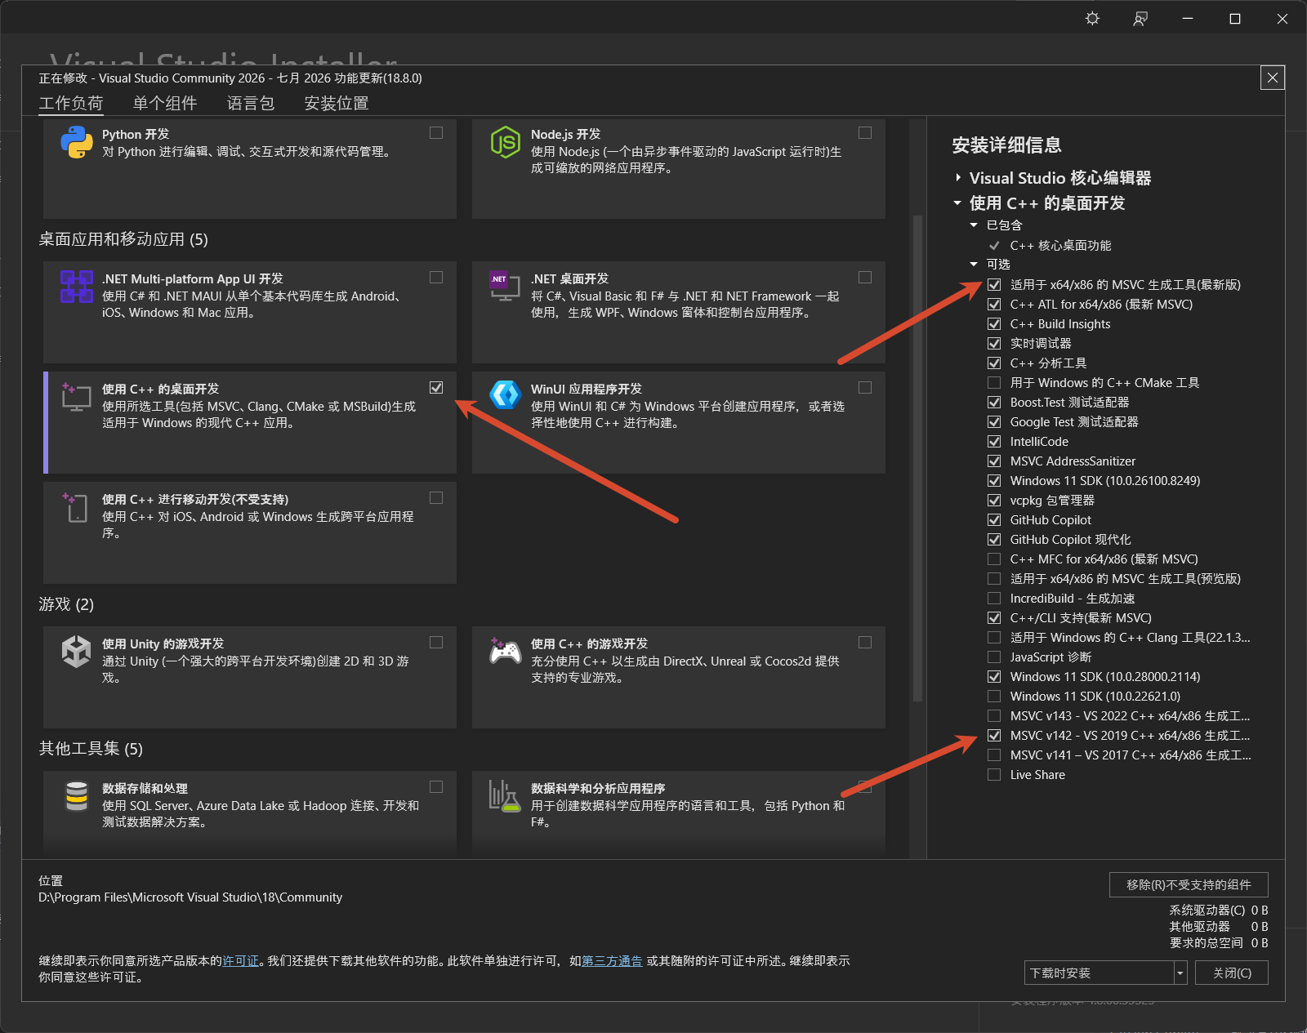This screenshot has height=1033, width=1307.
Task: Open the feedback icon in title bar
Action: pyautogui.click(x=1140, y=19)
